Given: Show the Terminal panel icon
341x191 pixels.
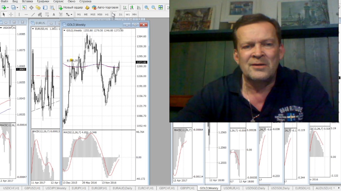Looking at the screenshot, I should click(x=45, y=7).
